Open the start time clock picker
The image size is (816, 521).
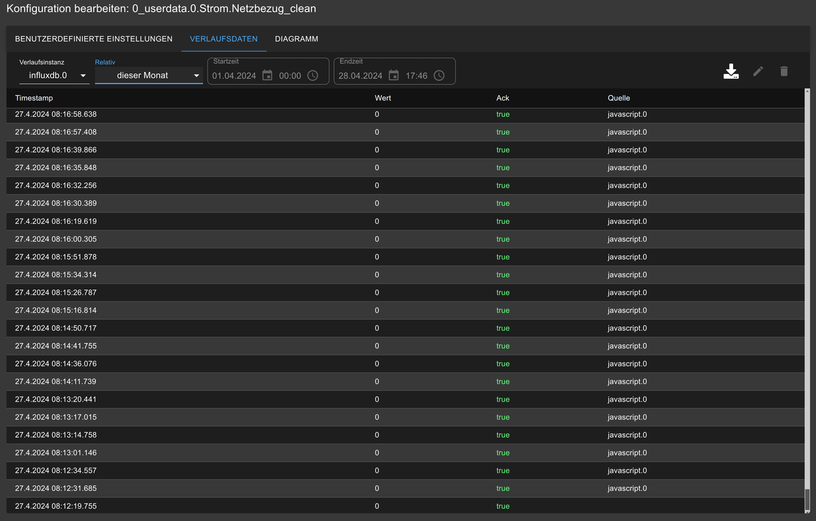coord(313,75)
